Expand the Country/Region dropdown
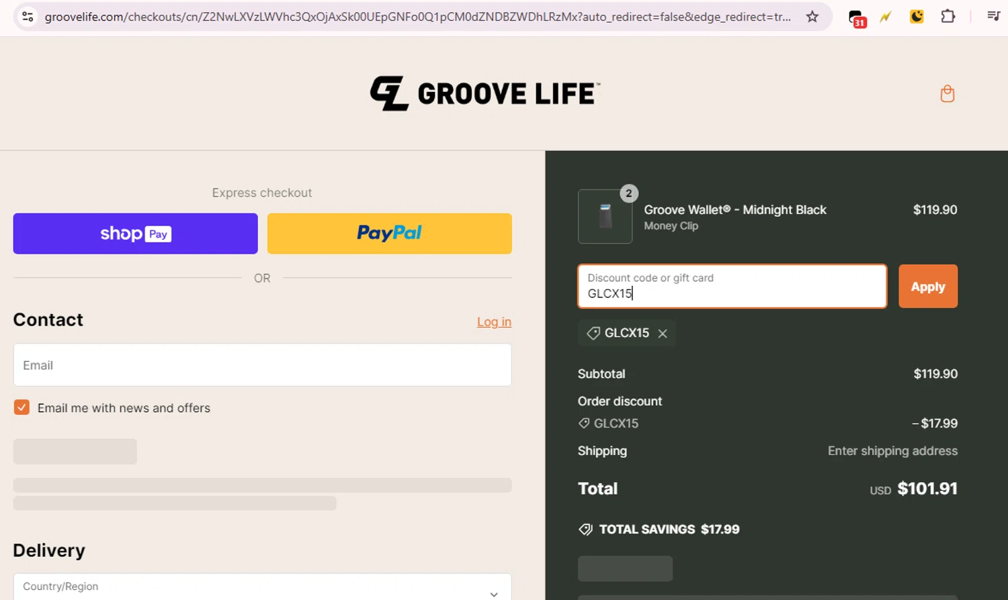Image resolution: width=1008 pixels, height=600 pixels. point(262,589)
